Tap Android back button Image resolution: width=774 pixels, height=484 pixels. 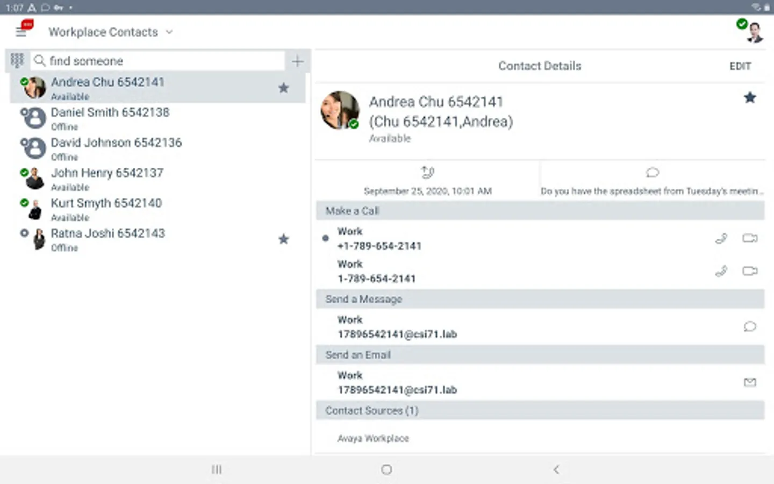pyautogui.click(x=556, y=469)
